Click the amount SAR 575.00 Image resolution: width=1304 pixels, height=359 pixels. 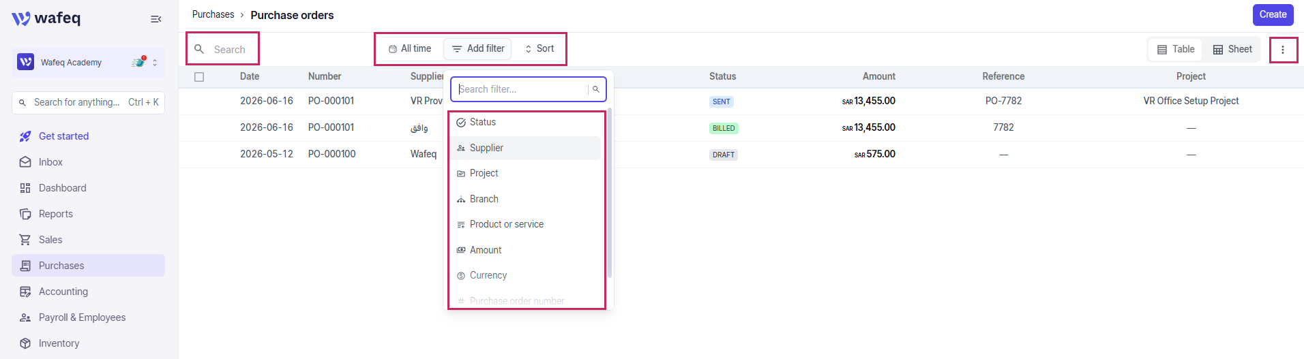(875, 154)
